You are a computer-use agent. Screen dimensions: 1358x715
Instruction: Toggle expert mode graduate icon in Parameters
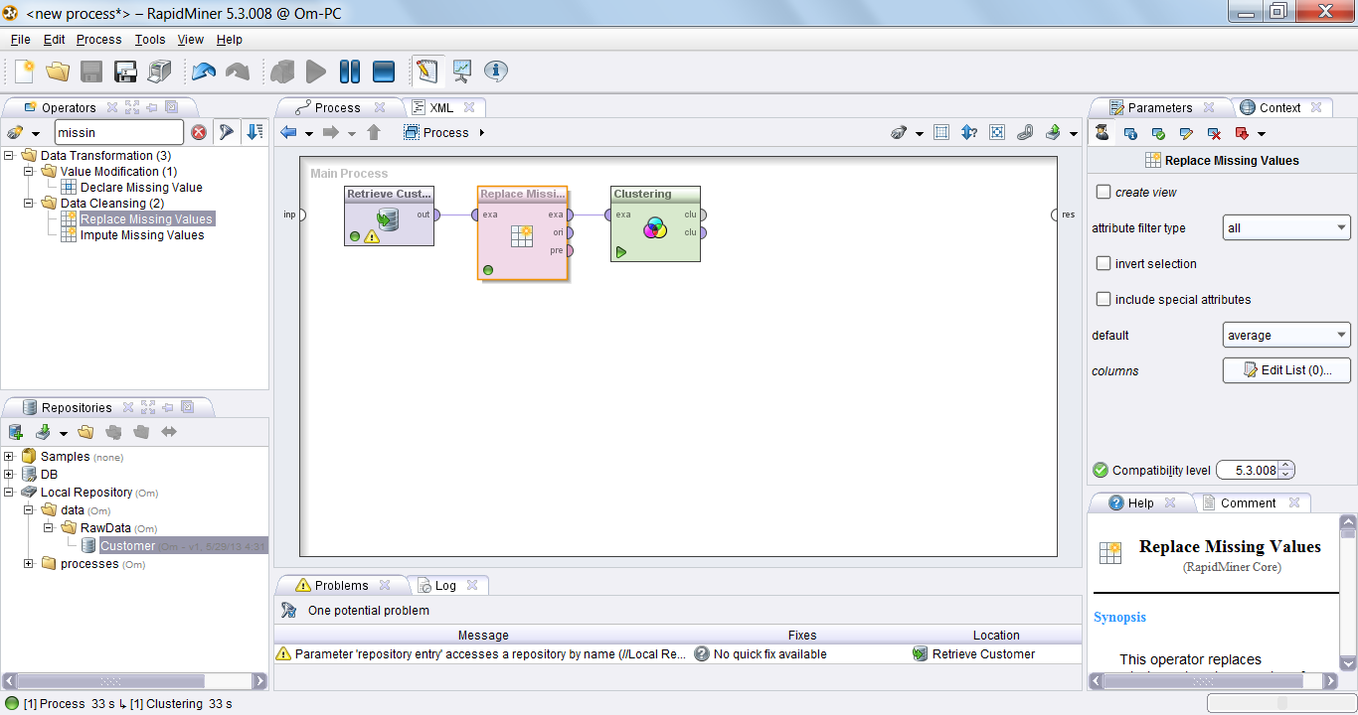coord(1102,133)
